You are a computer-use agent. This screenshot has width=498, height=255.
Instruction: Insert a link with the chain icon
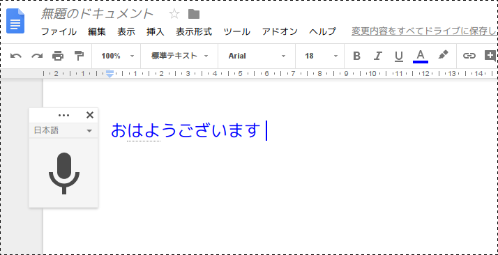(x=469, y=56)
